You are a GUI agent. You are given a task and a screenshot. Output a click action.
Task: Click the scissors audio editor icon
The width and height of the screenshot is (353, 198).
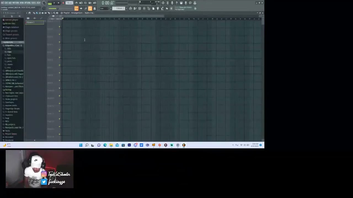click(x=167, y=3)
